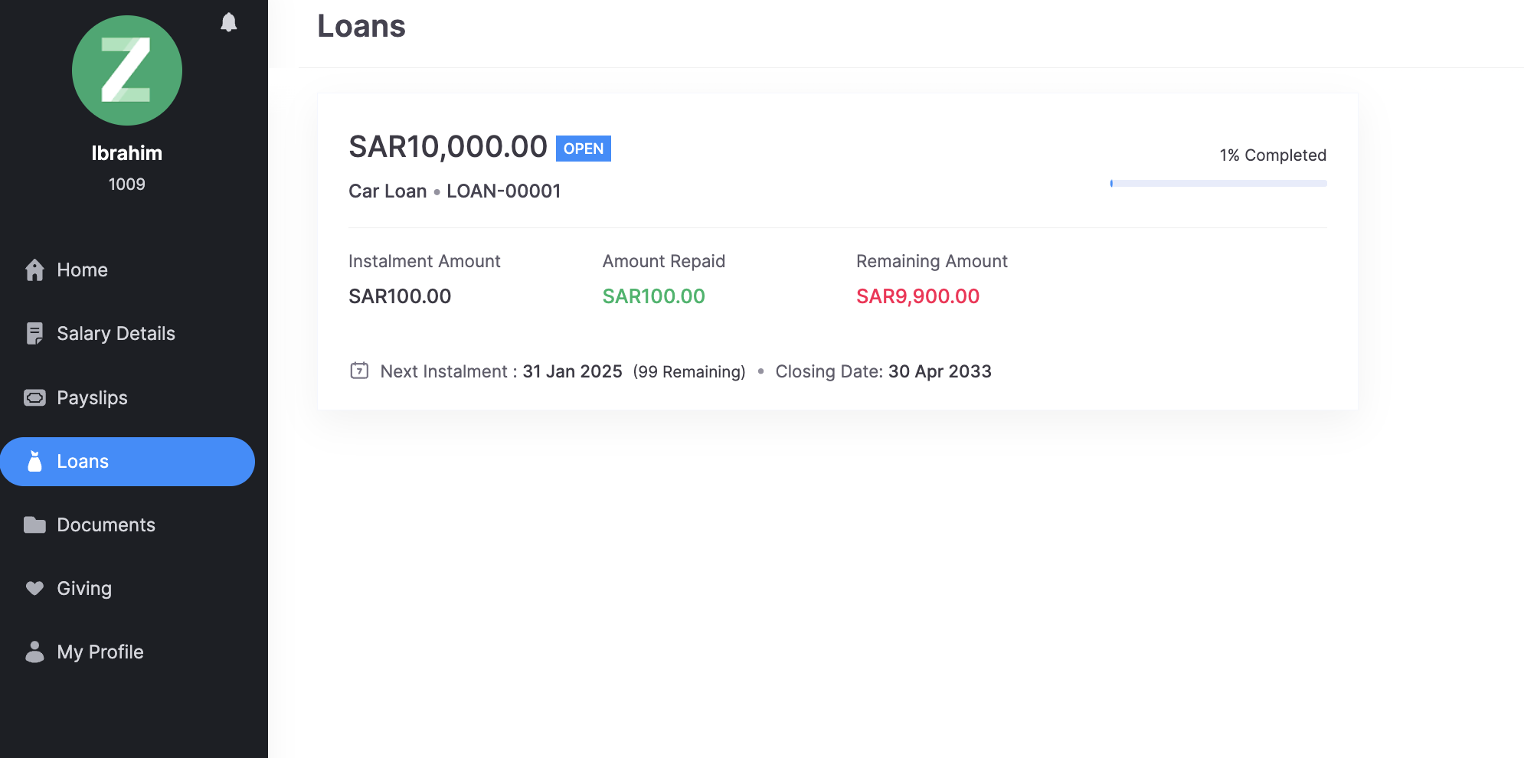This screenshot has height=758, width=1524.
Task: Select the Documents menu label
Action: [106, 525]
